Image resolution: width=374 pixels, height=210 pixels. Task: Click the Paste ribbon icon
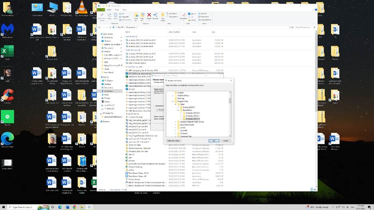click(115, 16)
